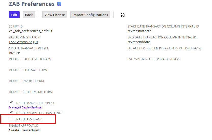Click the Default Invoice Form label
Screen dimensions: 212x140
coord(26,81)
